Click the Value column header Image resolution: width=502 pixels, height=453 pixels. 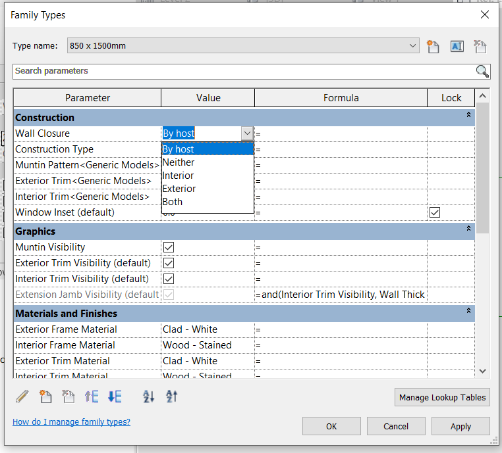click(208, 98)
